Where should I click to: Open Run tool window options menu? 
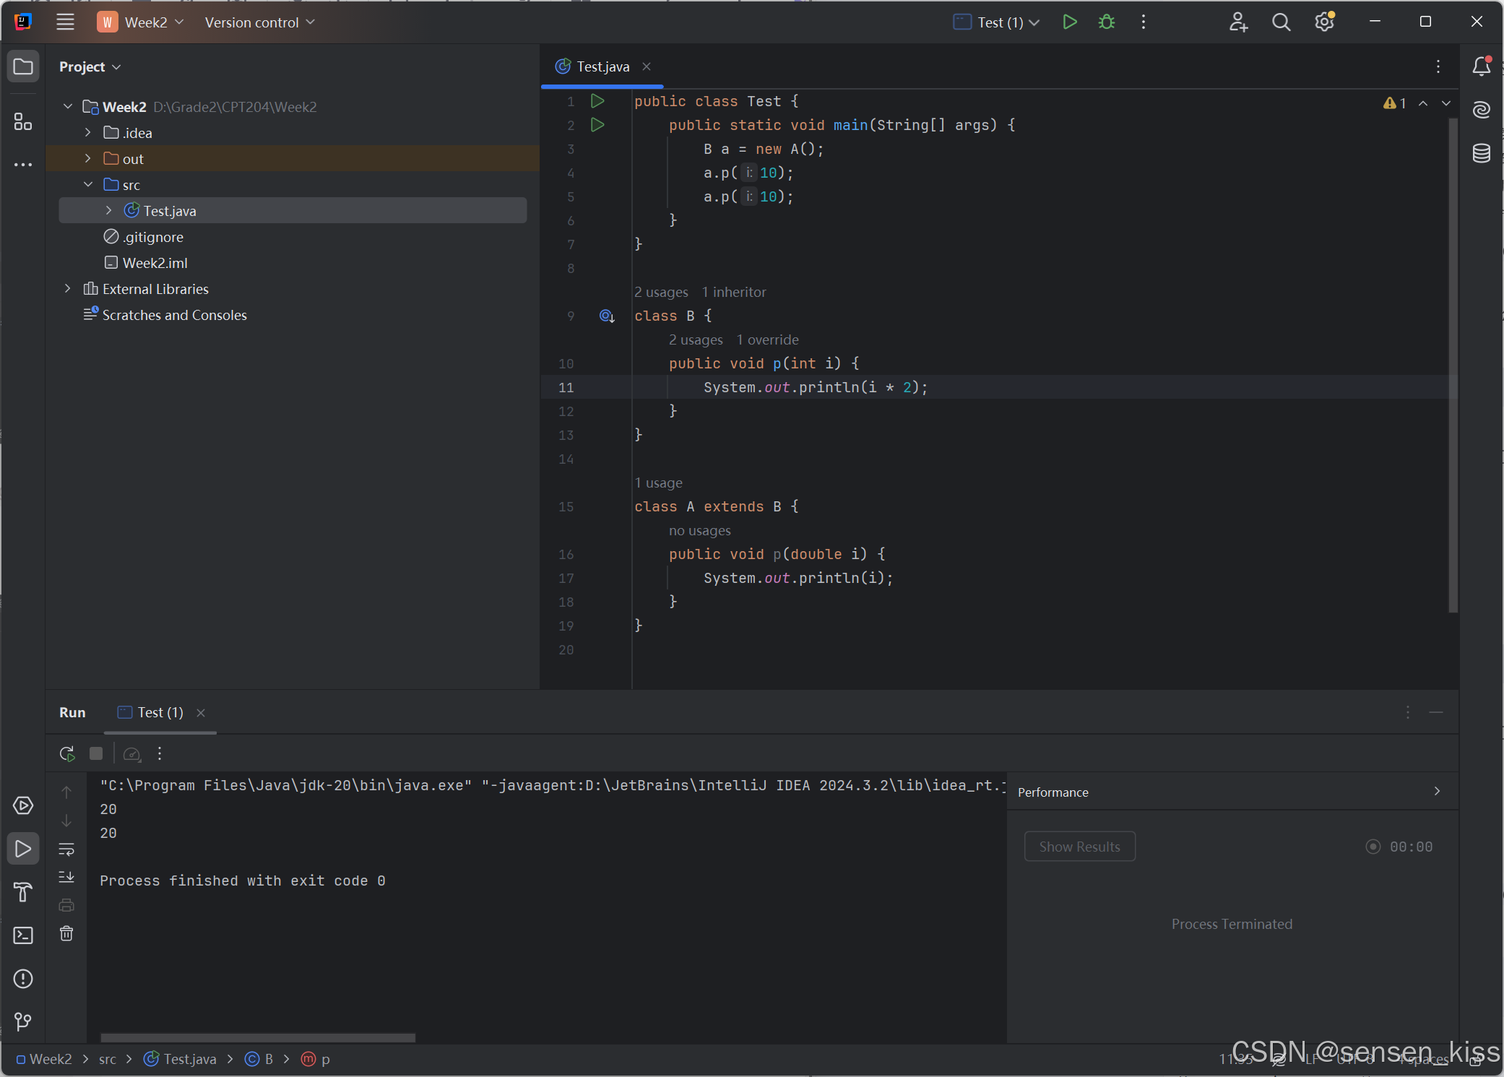(x=1407, y=712)
